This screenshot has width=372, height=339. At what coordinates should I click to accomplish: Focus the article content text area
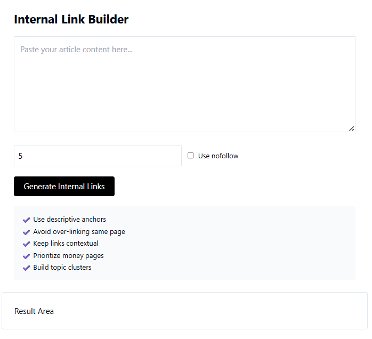click(x=184, y=84)
